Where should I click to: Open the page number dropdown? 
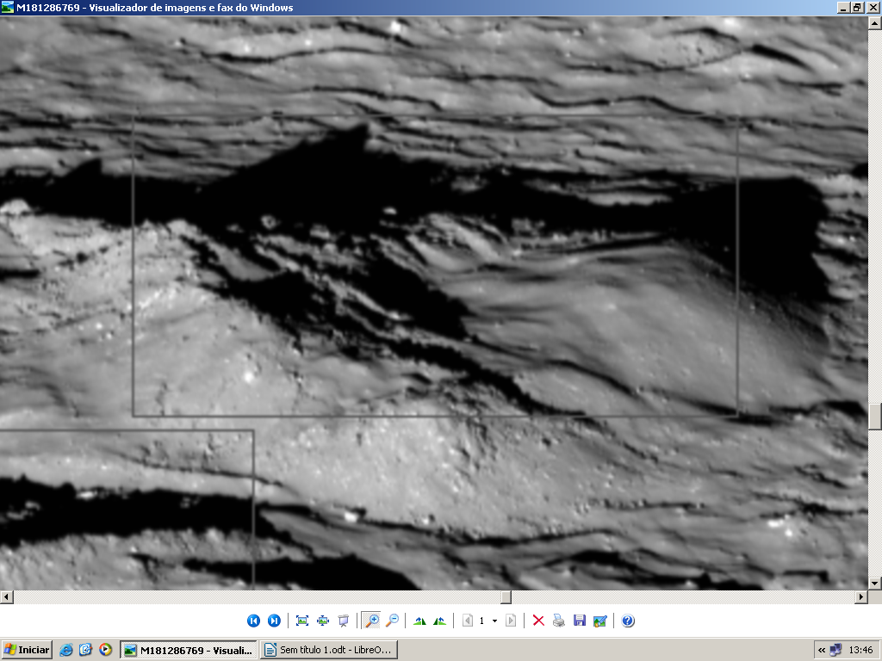(494, 621)
